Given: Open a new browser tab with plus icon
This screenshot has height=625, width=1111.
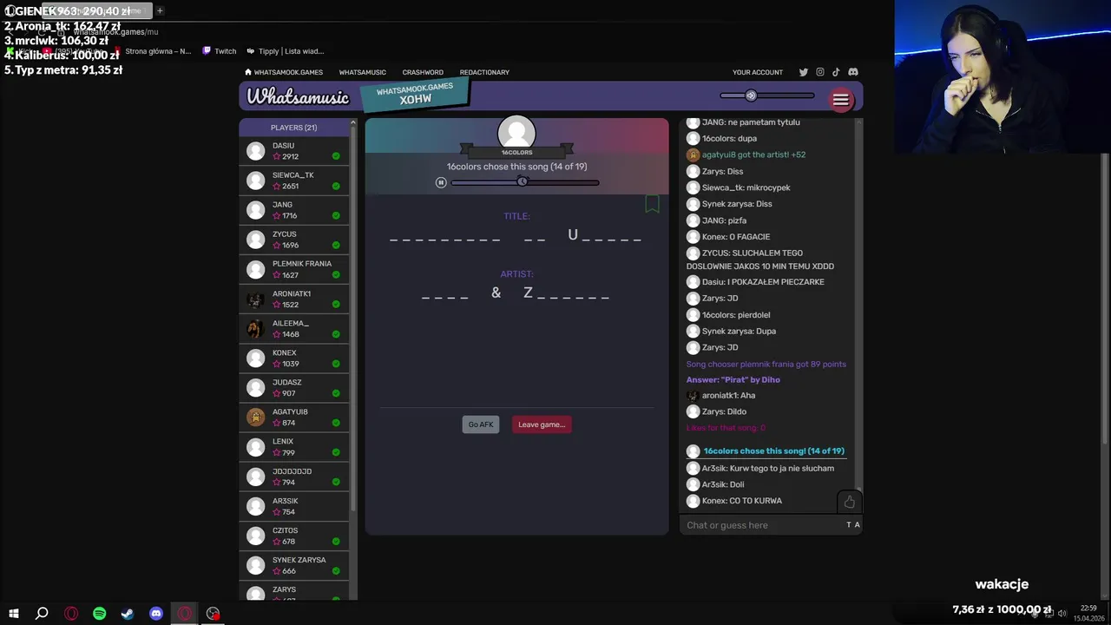Looking at the screenshot, I should coord(160,10).
